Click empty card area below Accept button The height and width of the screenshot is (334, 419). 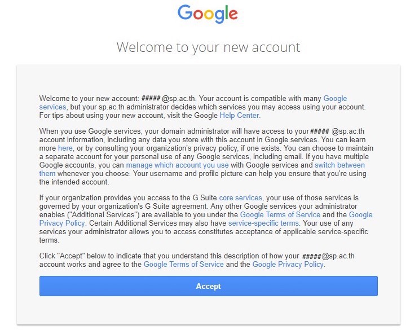[x=209, y=311]
